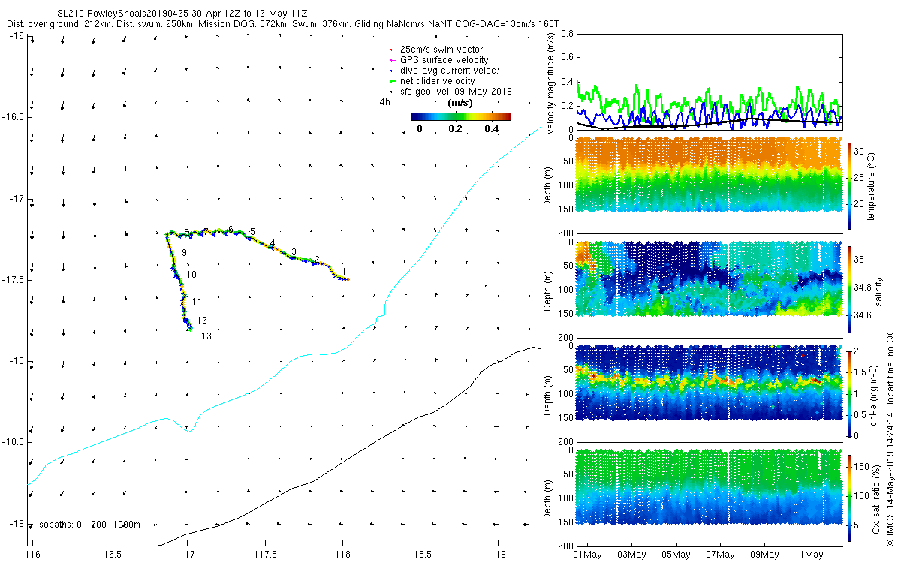Click waypoint label '13' at the track end

206,336
